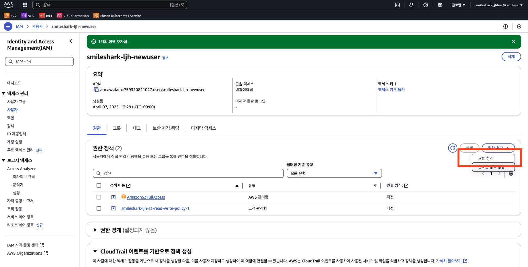Copy the user ARN with copy icon
This screenshot has height=267, width=528.
(x=96, y=90)
